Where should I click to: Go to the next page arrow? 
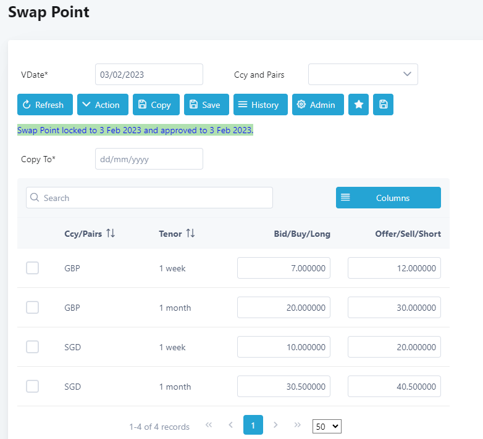[275, 425]
